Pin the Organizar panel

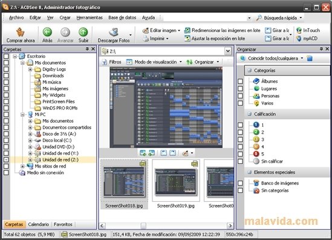(x=321, y=49)
